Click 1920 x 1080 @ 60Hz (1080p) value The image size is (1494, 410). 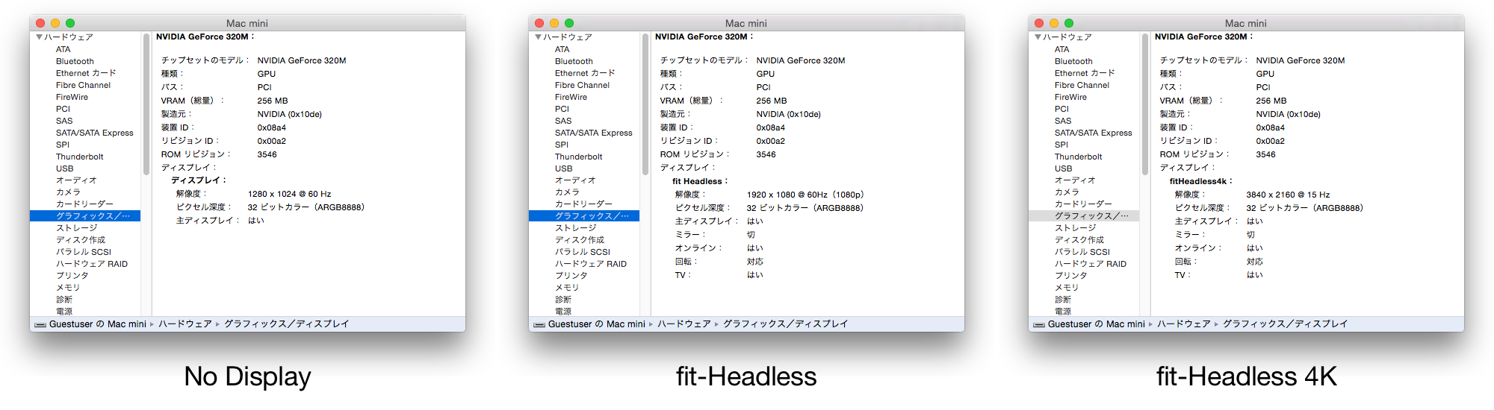[805, 195]
